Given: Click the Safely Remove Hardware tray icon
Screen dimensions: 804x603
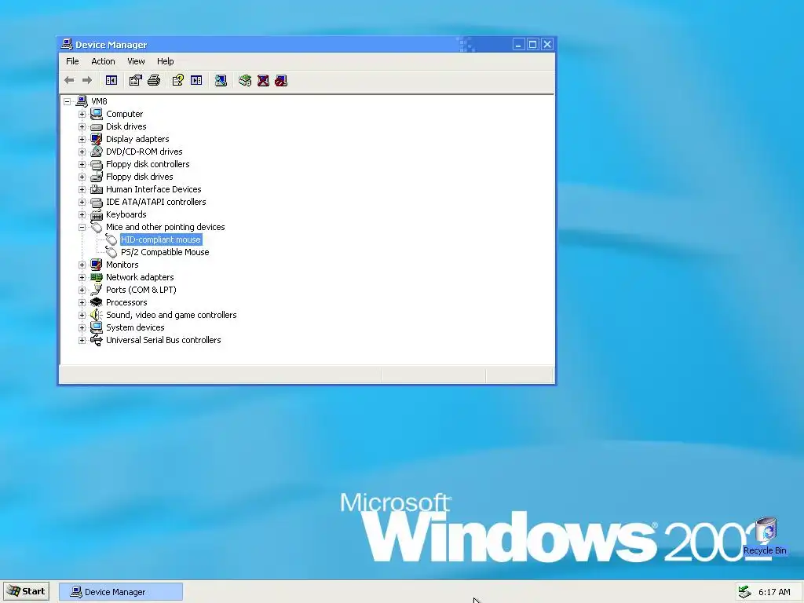Looking at the screenshot, I should pyautogui.click(x=744, y=592).
